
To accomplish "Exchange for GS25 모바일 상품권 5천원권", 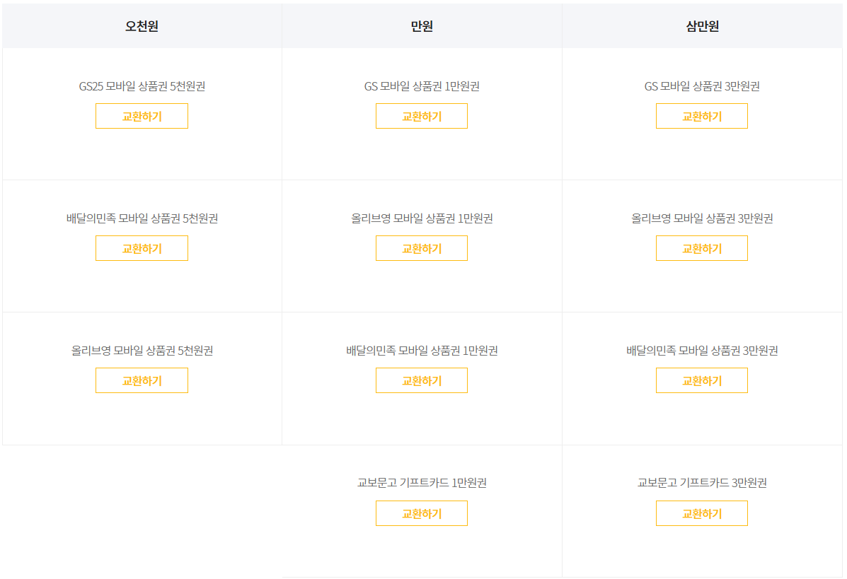I will (x=142, y=116).
